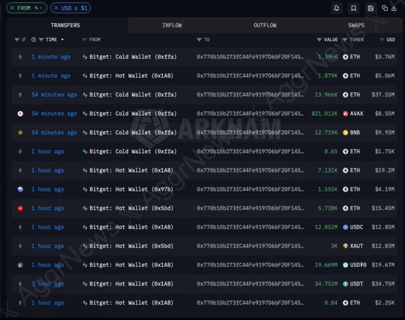Click the AVAX token icon
Screen dimensions: 405x320
point(345,113)
